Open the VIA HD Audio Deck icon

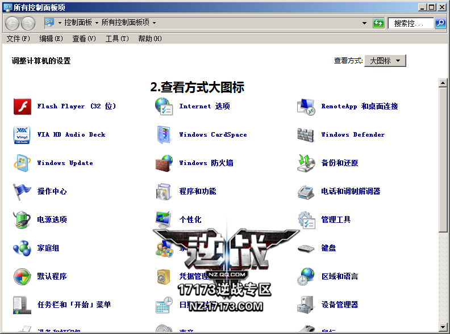click(x=22, y=134)
